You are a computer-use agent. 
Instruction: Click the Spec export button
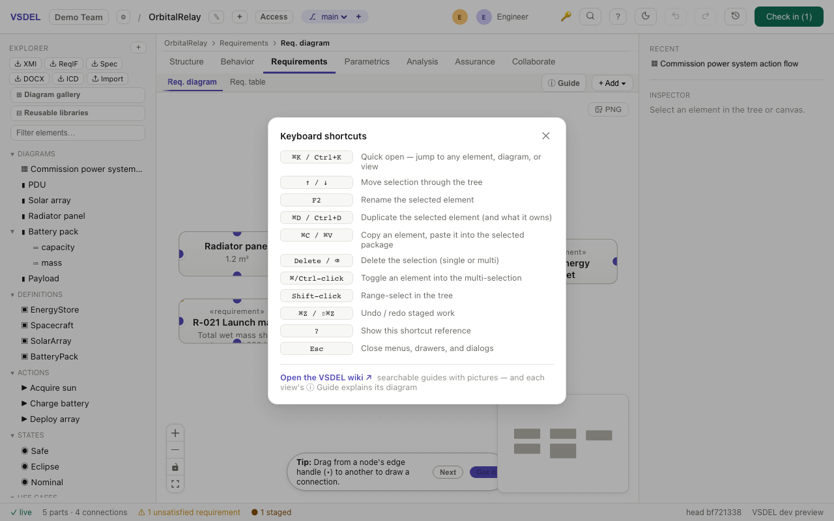pyautogui.click(x=104, y=64)
